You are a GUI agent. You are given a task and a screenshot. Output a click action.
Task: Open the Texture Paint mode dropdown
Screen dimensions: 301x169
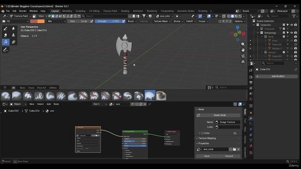coord(20,16)
